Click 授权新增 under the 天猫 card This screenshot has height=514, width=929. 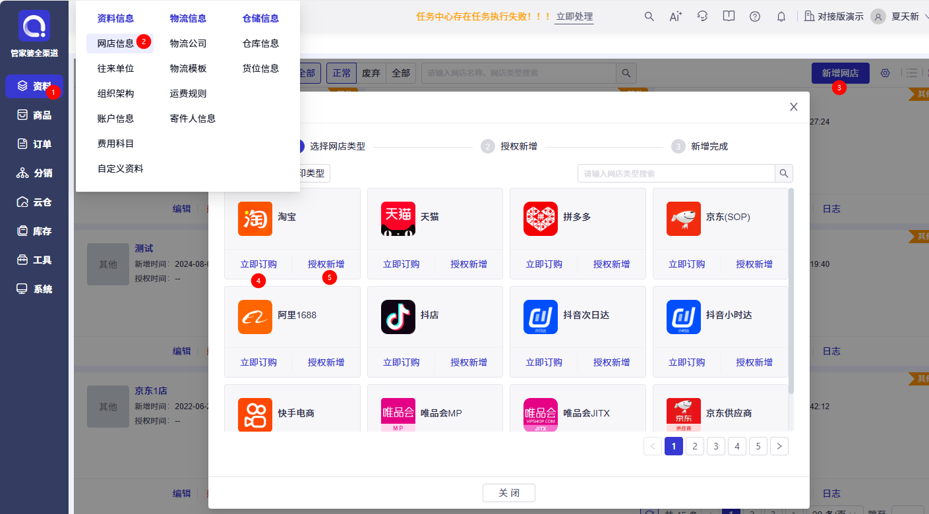click(x=469, y=264)
